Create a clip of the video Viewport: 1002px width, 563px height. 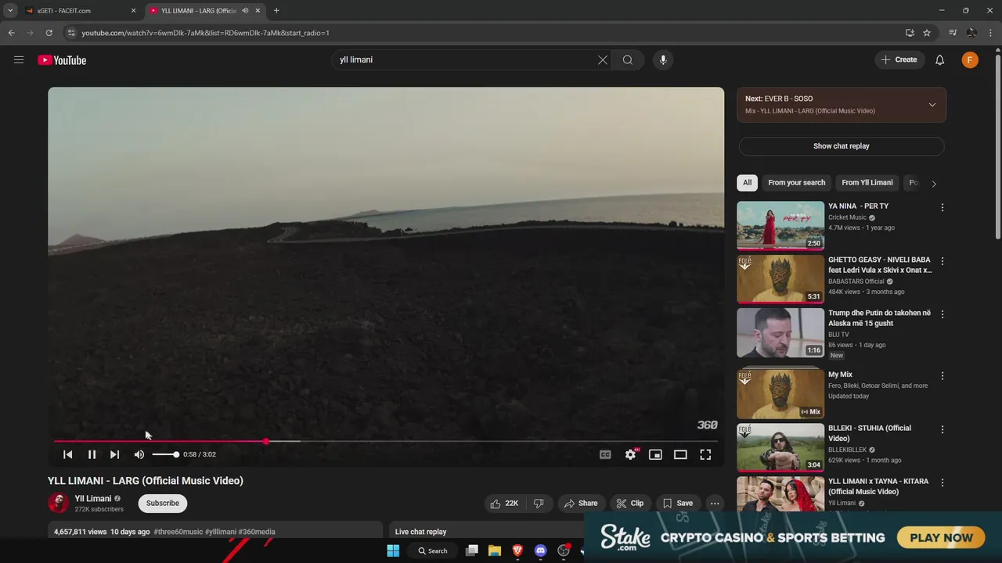[629, 504]
